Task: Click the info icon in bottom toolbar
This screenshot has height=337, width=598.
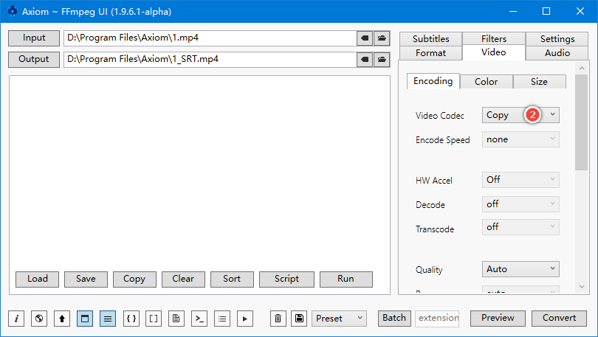Action: (x=17, y=319)
